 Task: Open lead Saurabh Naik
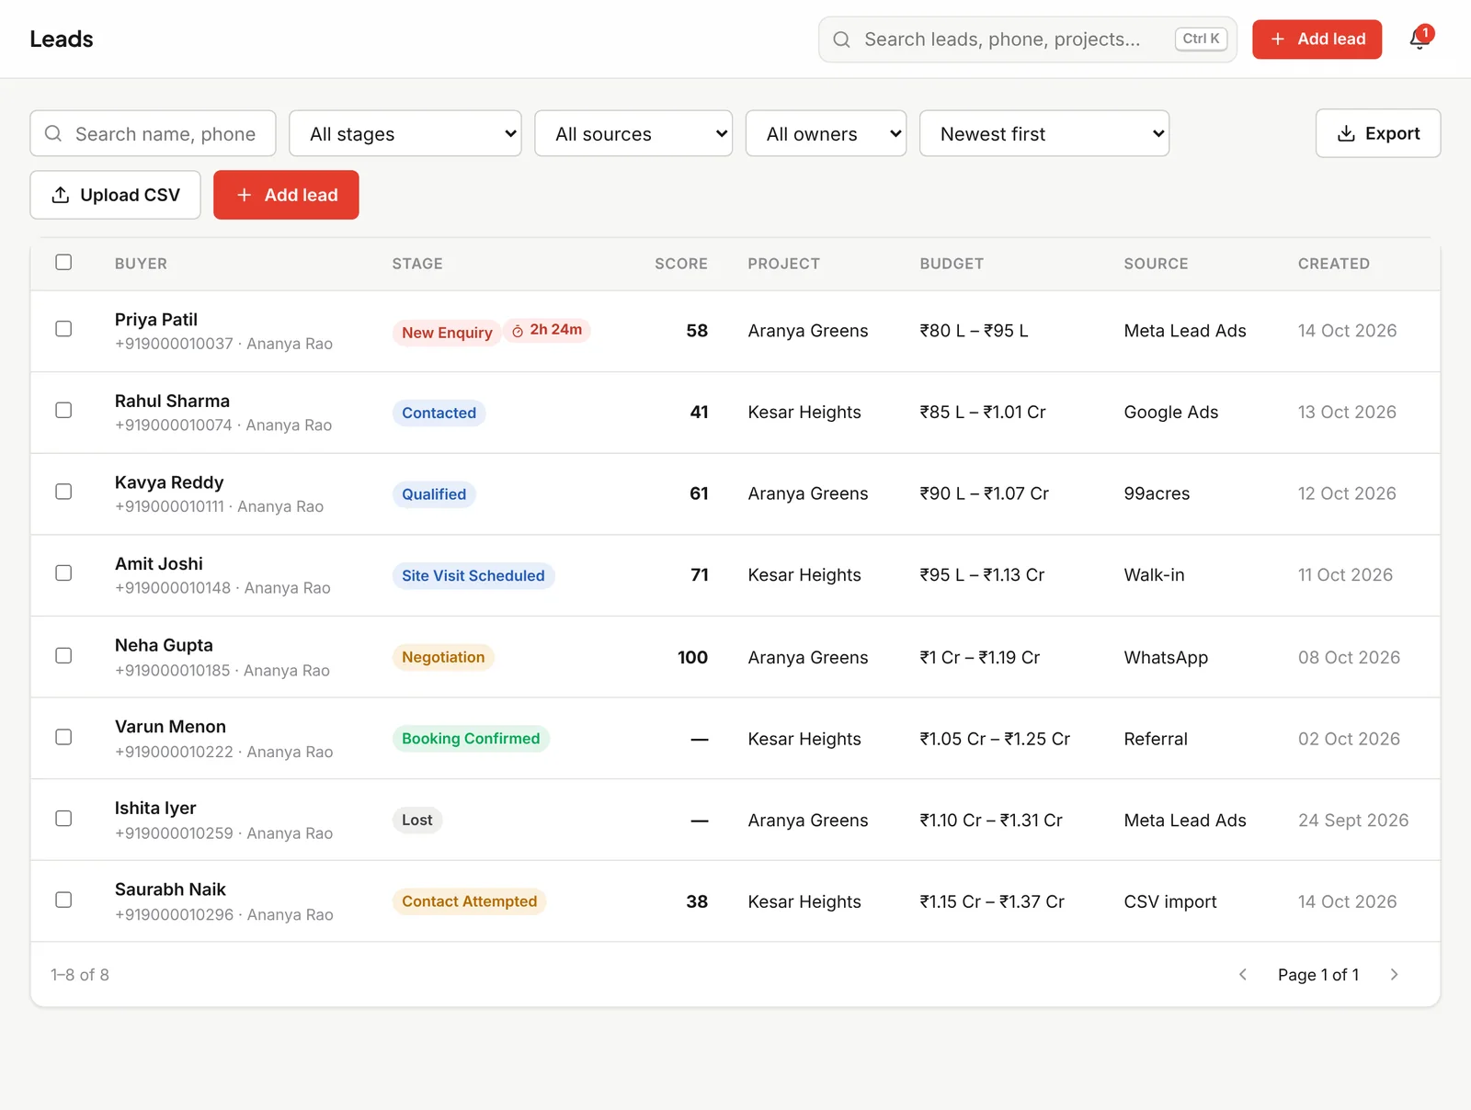[170, 889]
